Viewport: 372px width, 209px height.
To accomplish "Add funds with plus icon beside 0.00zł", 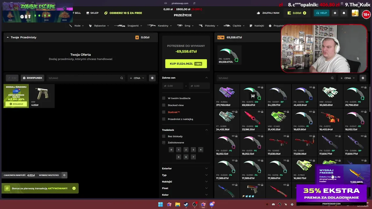I will click(305, 13).
